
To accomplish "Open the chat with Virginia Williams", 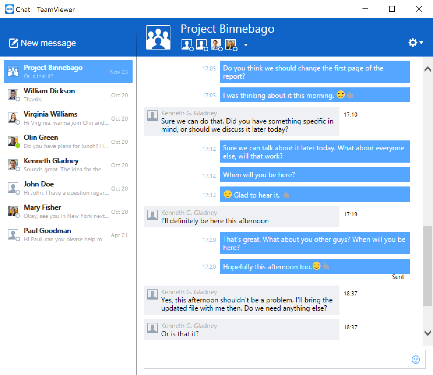I will (x=68, y=118).
